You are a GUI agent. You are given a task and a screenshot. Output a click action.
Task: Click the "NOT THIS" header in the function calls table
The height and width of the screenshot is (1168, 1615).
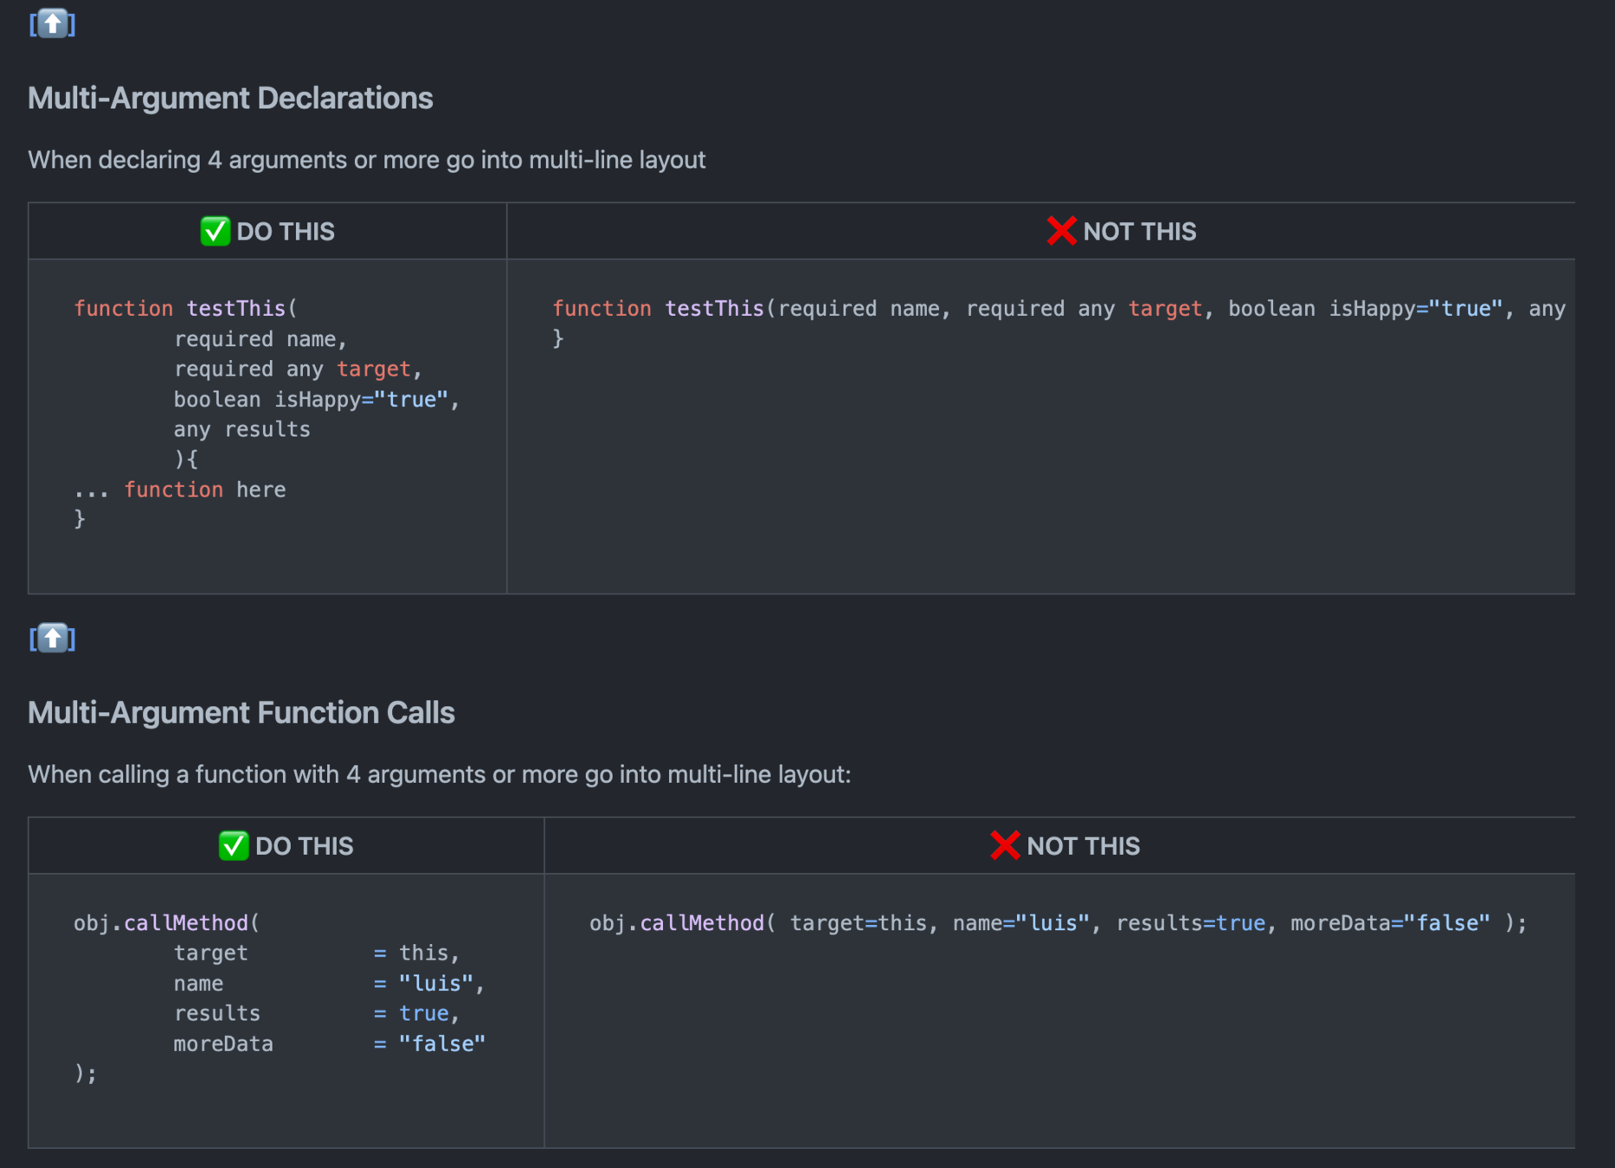pos(1084,845)
